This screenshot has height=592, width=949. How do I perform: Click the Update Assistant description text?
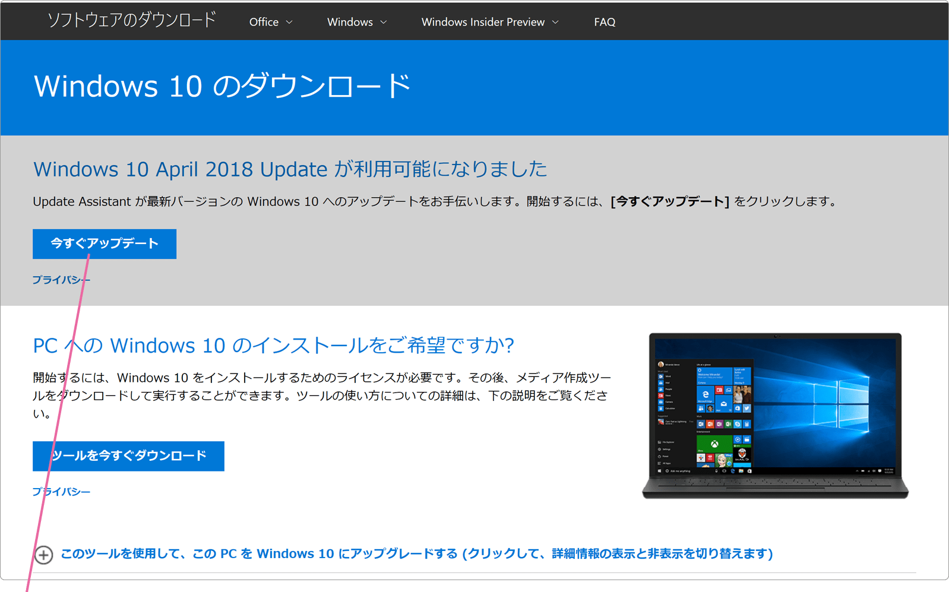pyautogui.click(x=435, y=201)
